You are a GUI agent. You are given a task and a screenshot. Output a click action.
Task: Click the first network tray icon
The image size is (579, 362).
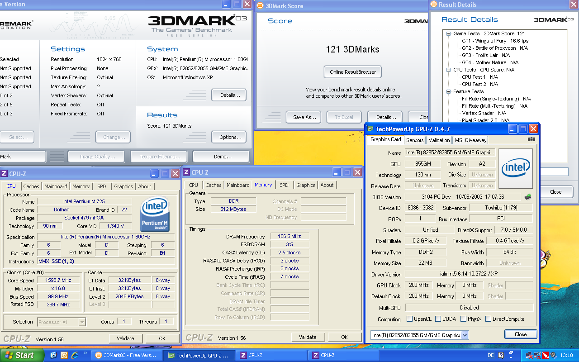[529, 356]
